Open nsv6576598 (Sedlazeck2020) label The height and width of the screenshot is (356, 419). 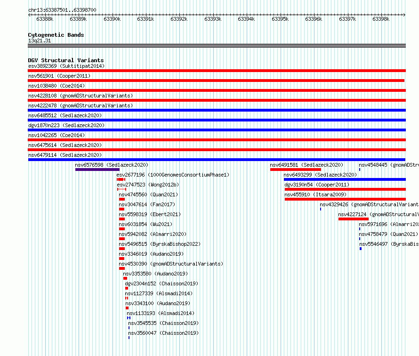112,165
